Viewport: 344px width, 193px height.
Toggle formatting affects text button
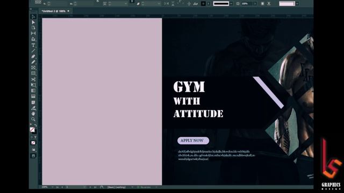35,137
